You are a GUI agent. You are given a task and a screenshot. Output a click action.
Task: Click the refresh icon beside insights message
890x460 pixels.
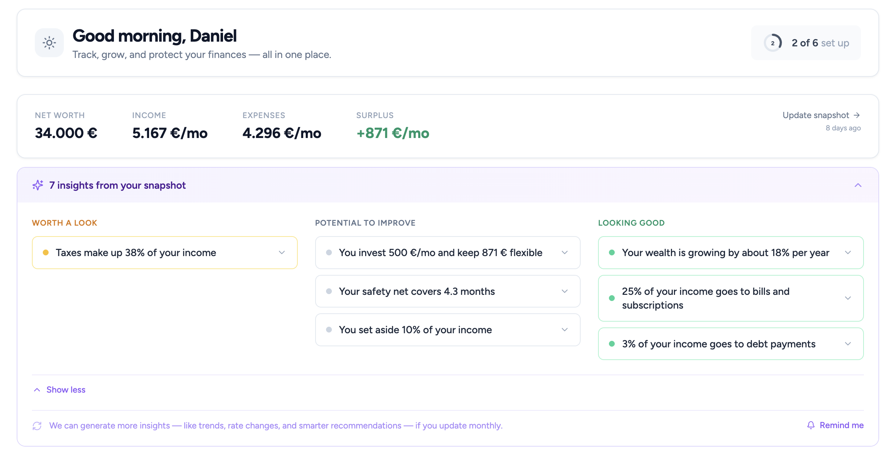click(x=37, y=425)
